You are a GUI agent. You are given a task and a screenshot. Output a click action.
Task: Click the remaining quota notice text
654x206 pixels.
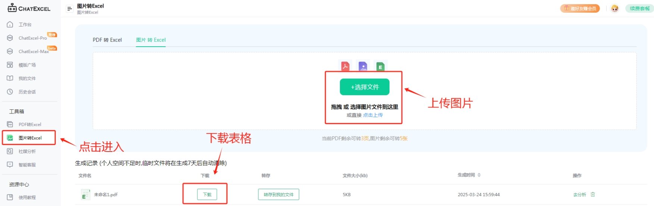[x=364, y=138]
